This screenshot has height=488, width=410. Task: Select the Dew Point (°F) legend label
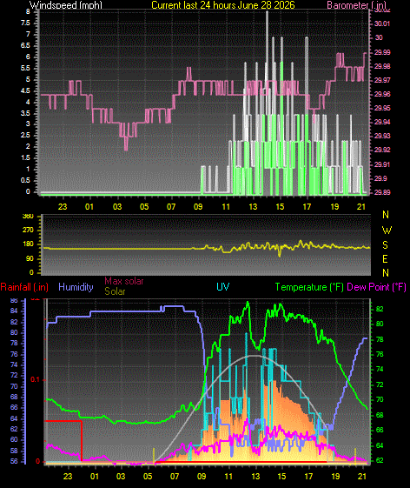click(376, 287)
